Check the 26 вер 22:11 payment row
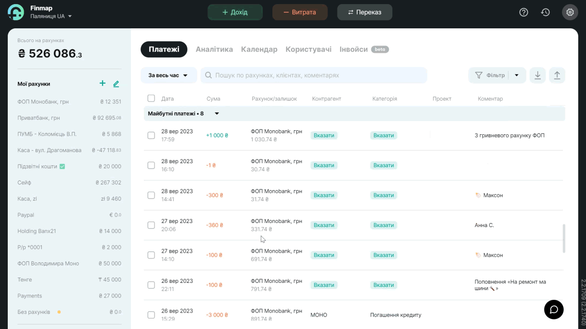 coord(151,285)
